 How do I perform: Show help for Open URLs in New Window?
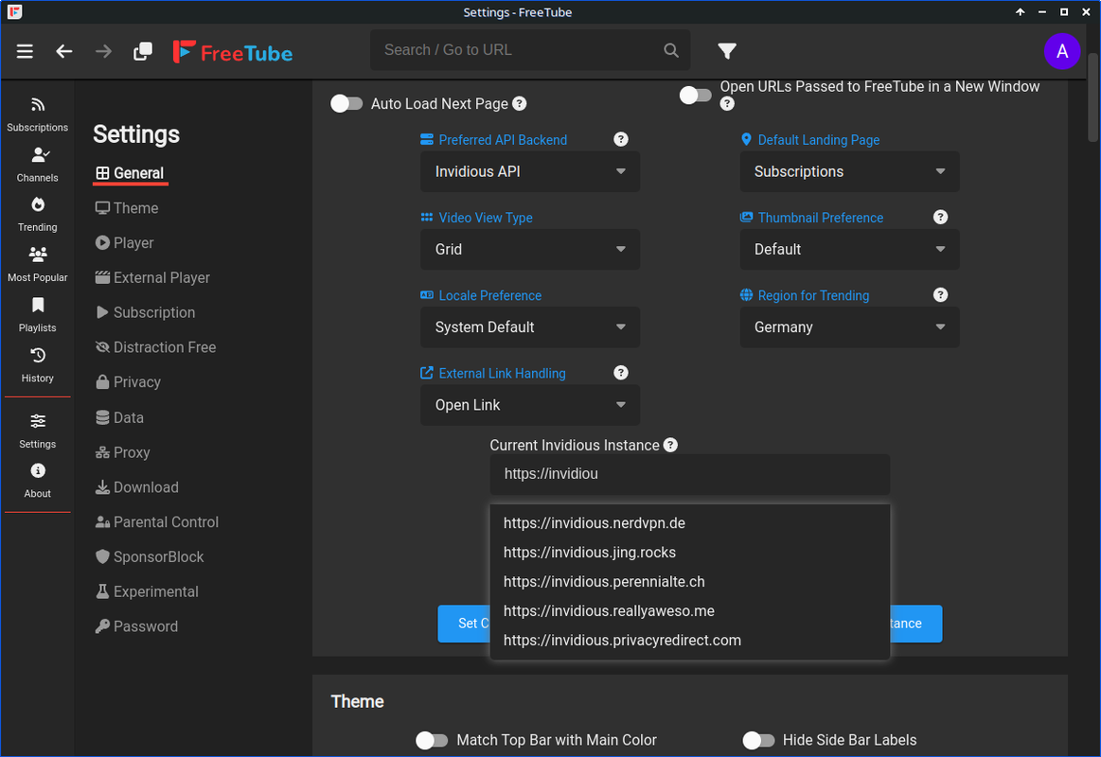(727, 104)
